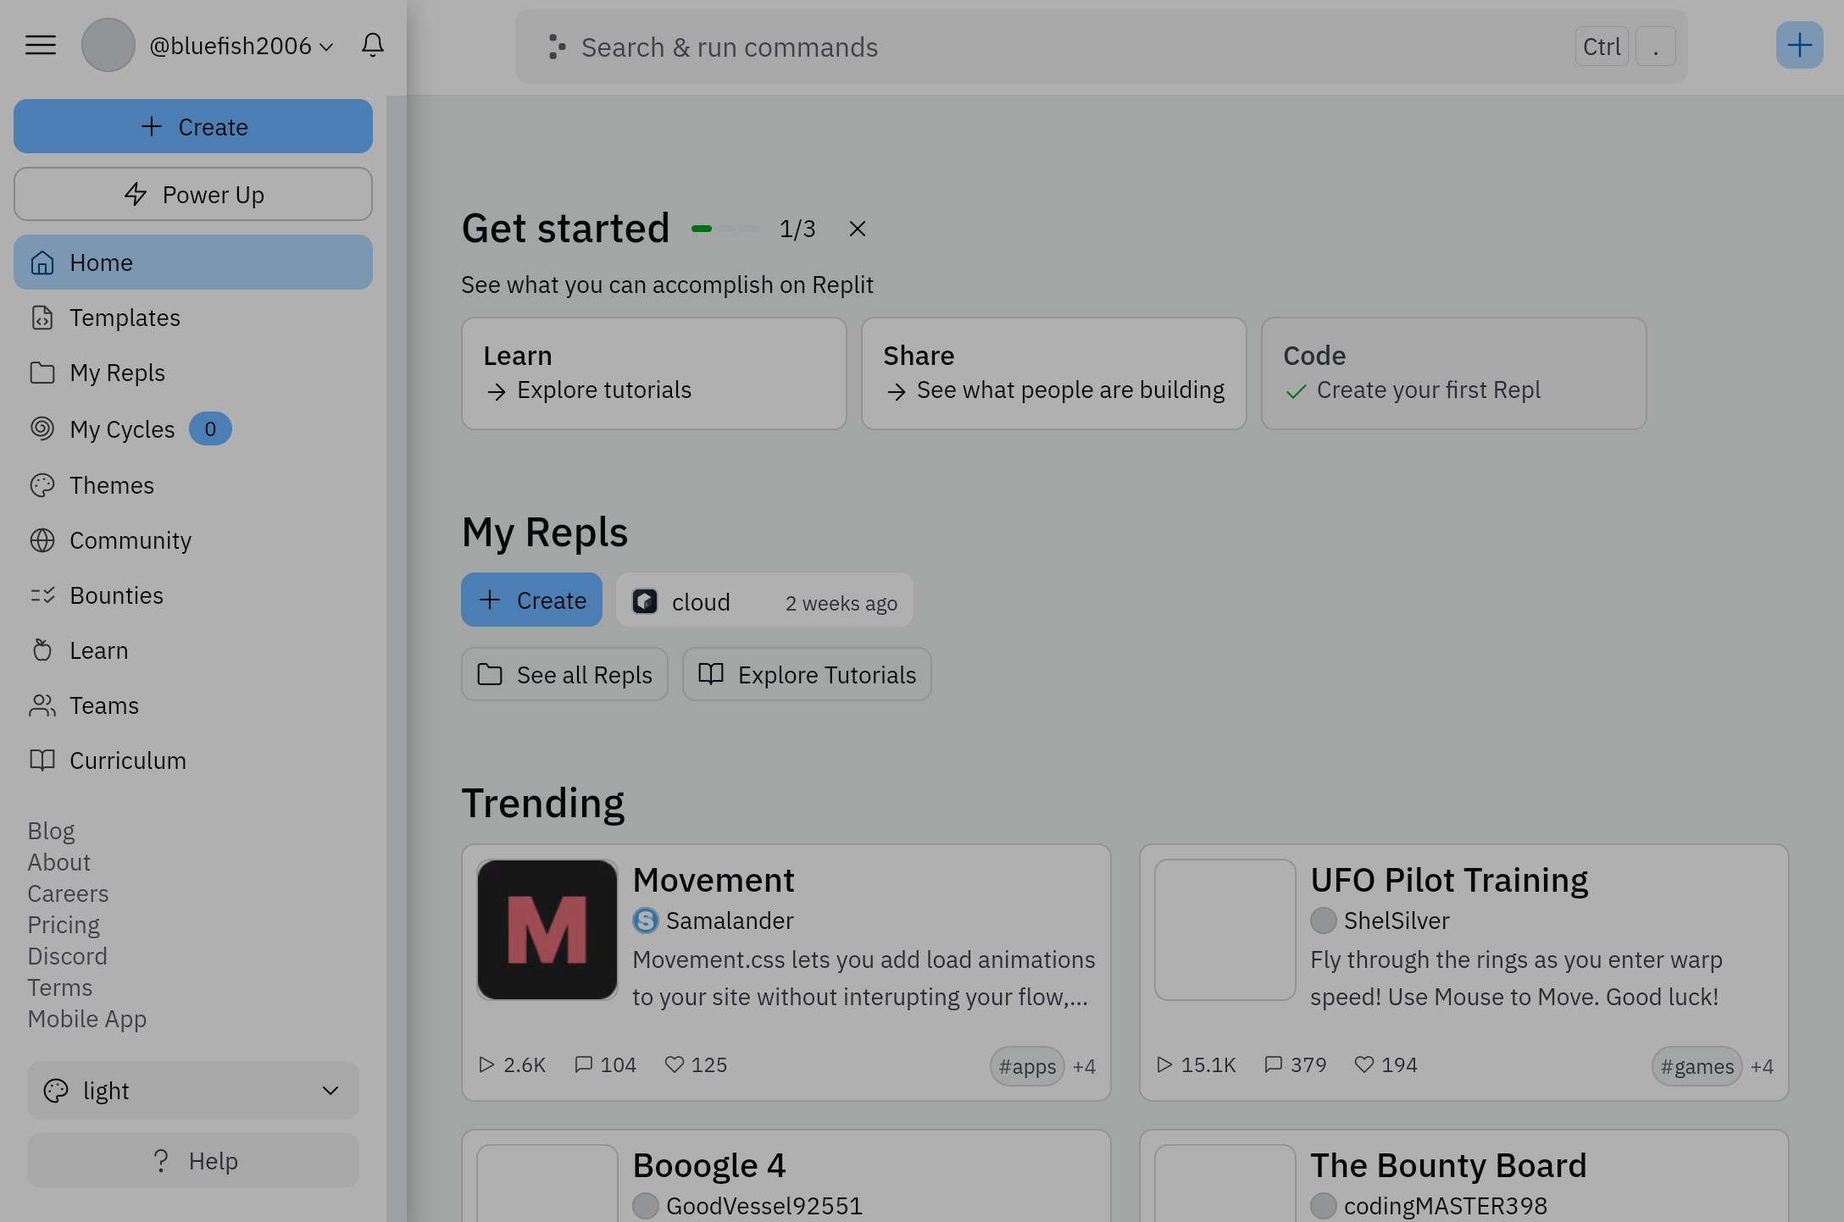Click the Get started progress bar

725,229
